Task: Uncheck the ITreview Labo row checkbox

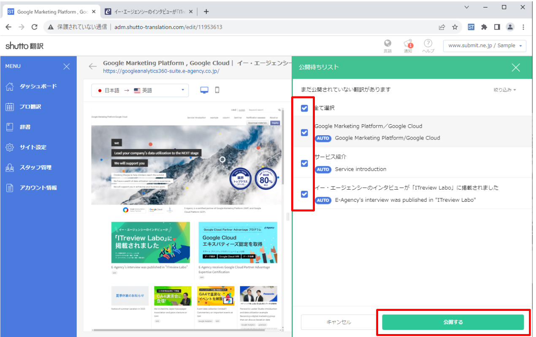Action: pos(304,194)
